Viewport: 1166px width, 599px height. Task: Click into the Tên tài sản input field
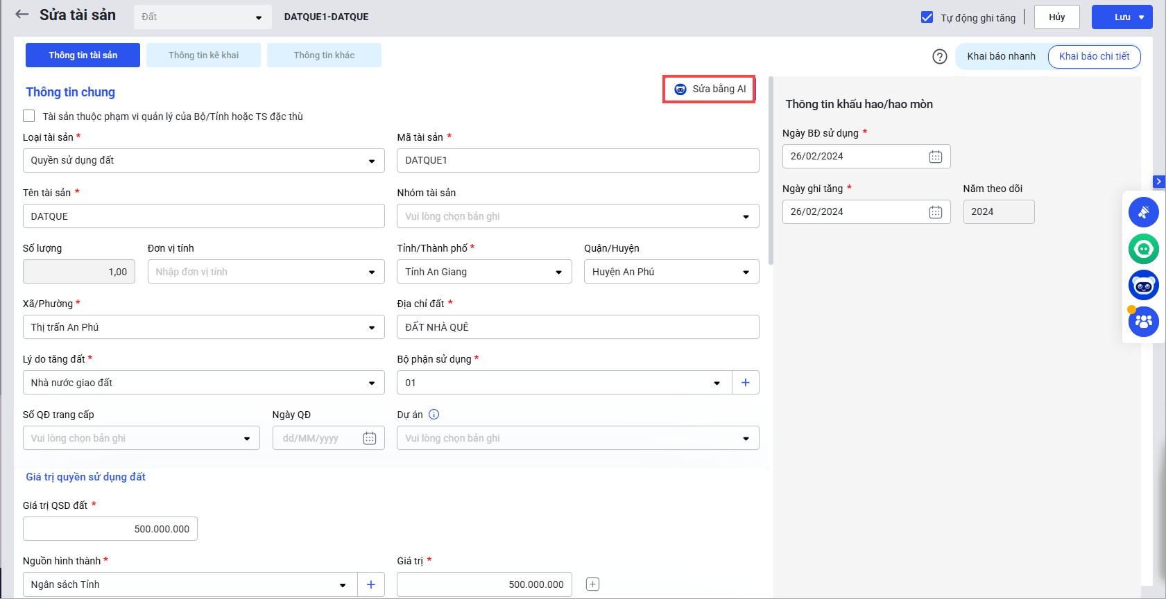pyautogui.click(x=203, y=216)
